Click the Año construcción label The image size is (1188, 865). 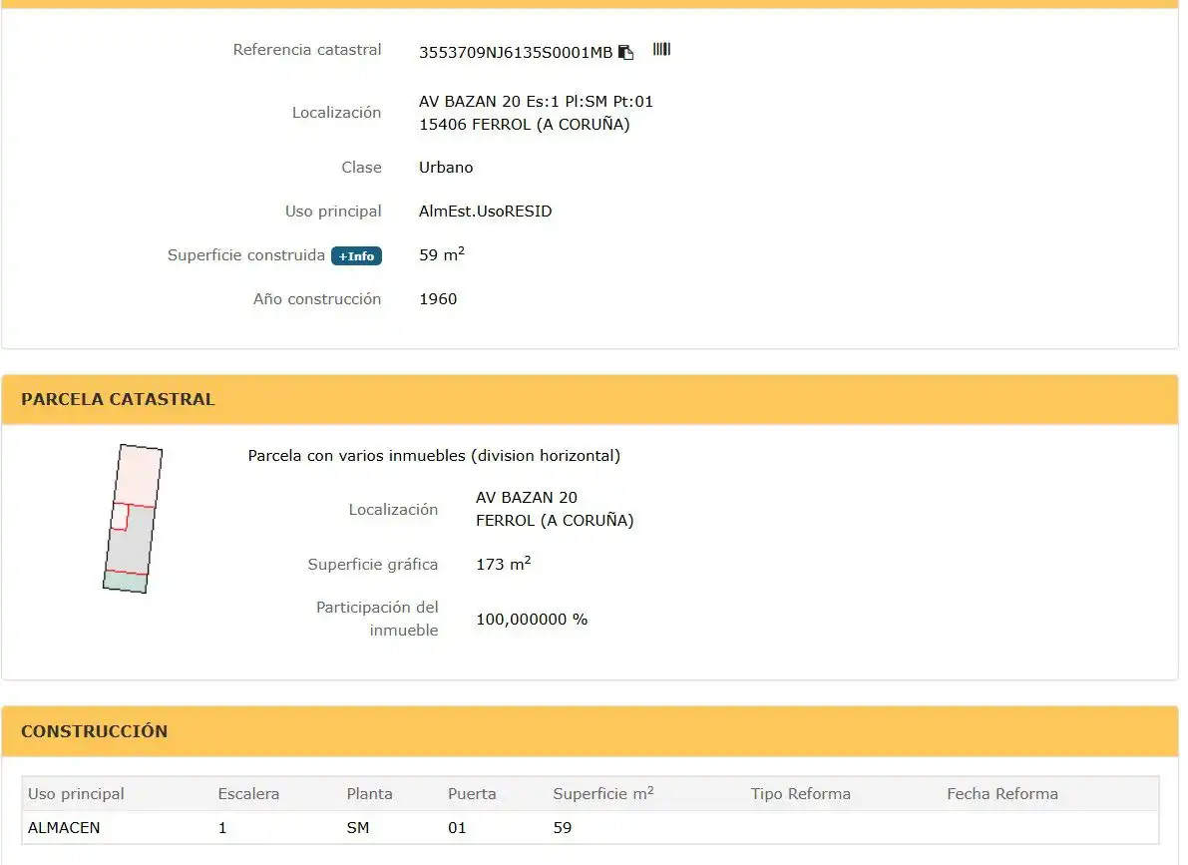click(x=317, y=299)
